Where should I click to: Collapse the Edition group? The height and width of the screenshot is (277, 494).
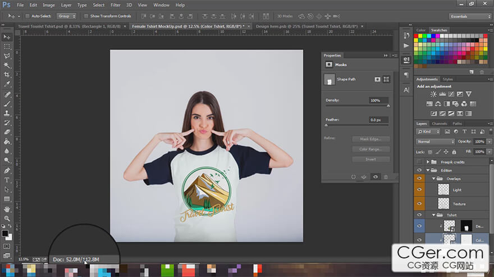click(x=428, y=170)
